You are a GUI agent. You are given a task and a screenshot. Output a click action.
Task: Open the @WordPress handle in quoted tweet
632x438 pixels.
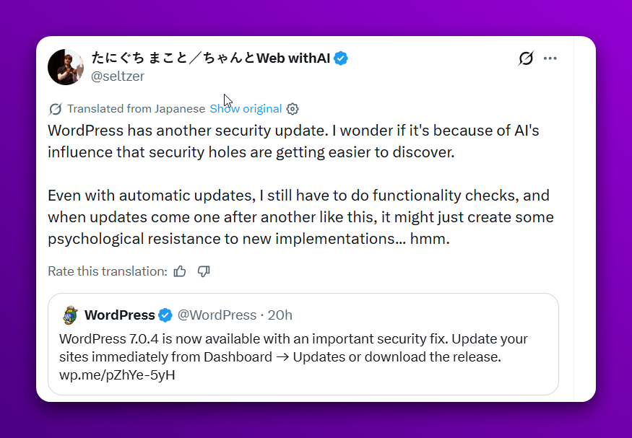pyautogui.click(x=217, y=315)
